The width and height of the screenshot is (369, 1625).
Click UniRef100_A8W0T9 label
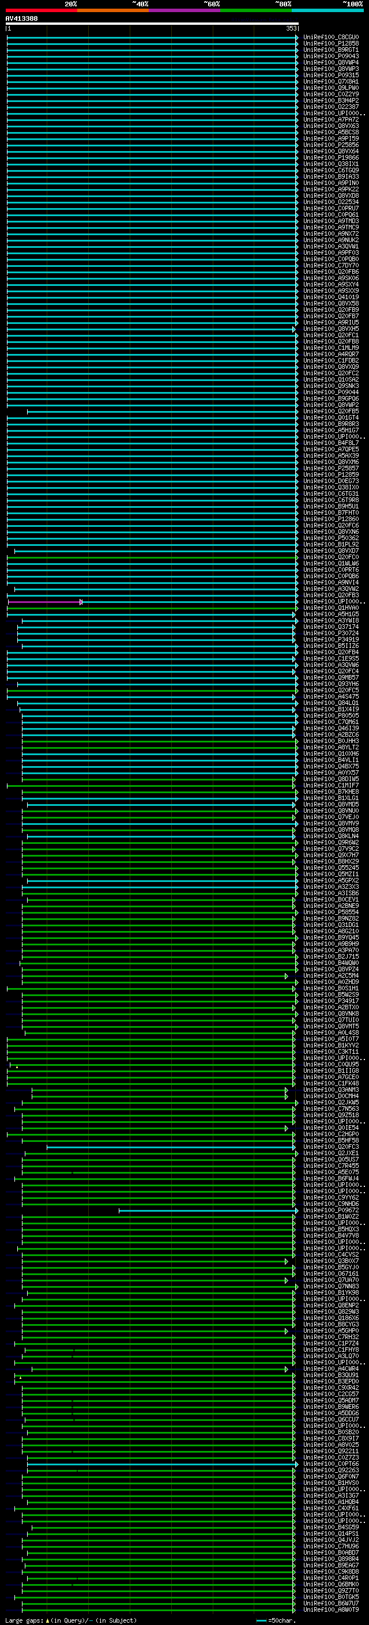point(330,1609)
